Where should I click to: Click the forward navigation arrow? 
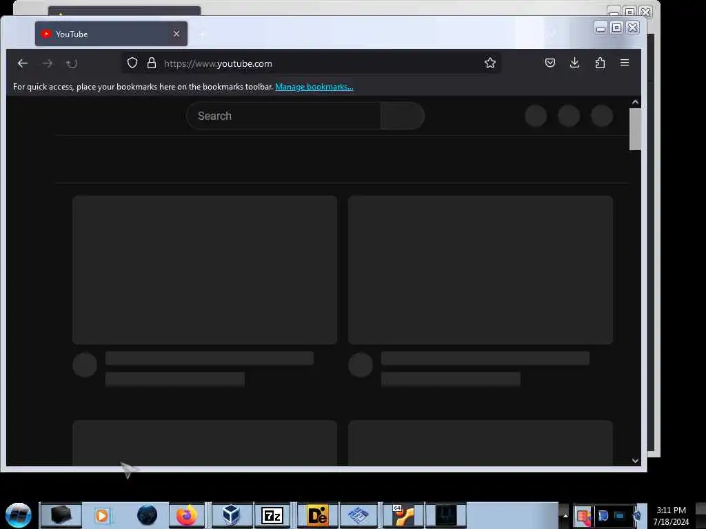[x=48, y=63]
